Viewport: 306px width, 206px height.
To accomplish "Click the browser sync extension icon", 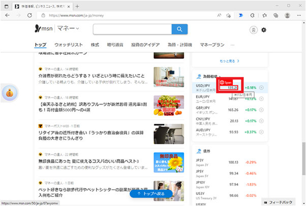I will tap(252, 15).
